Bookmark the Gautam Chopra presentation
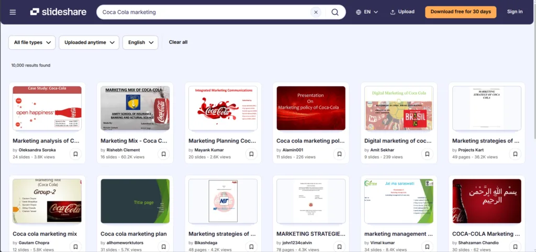Image resolution: width=536 pixels, height=252 pixels. click(75, 247)
